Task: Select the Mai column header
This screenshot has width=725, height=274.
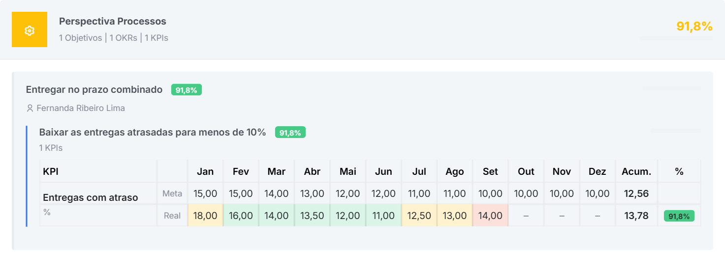Action: pyautogui.click(x=348, y=171)
